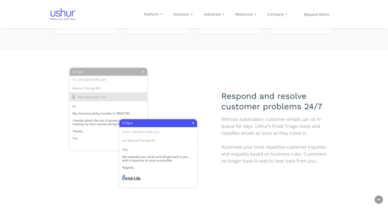The height and width of the screenshot is (209, 388).
Task: Expand the Solutions dropdown menu
Action: coord(183,14)
